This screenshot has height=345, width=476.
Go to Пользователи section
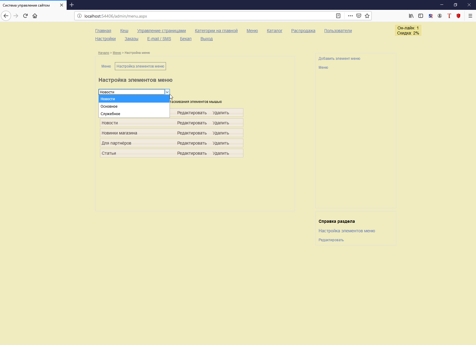(338, 31)
